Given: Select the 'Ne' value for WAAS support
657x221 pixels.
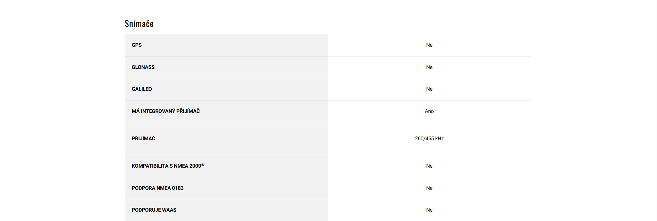Looking at the screenshot, I should pos(429,210).
